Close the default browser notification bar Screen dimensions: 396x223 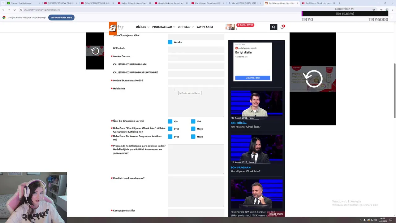[392, 18]
